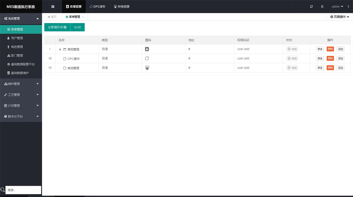The width and height of the screenshot is (353, 197).
Task: Click 删除 for the 常规管理 row
Action: [330, 49]
